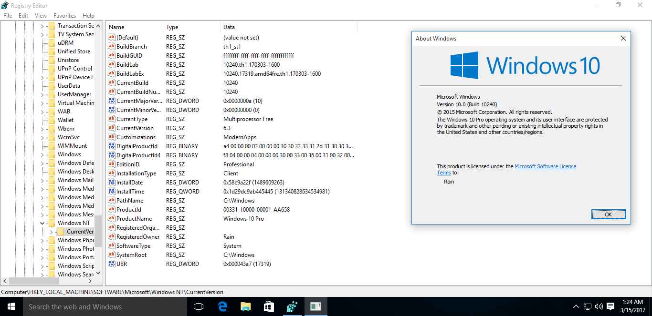The width and height of the screenshot is (652, 316).
Task: Click the RegisteredOwner string value icon
Action: click(x=112, y=236)
